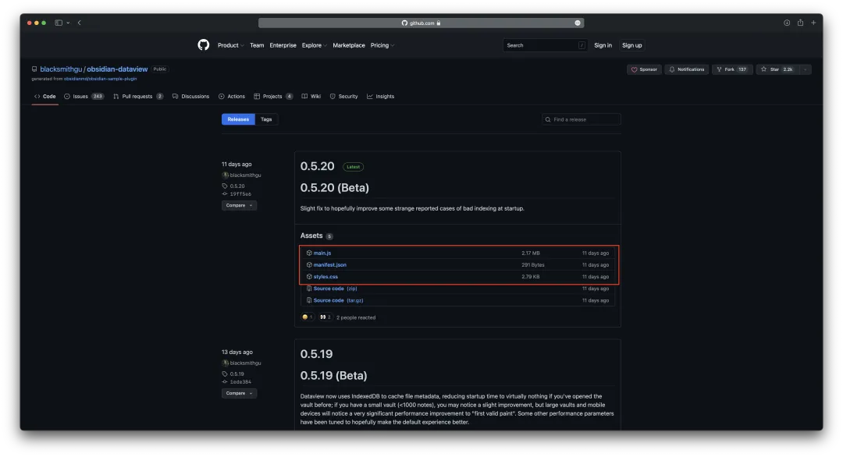Image resolution: width=843 pixels, height=457 pixels.
Task: Switch to the Issues tab
Action: (84, 97)
